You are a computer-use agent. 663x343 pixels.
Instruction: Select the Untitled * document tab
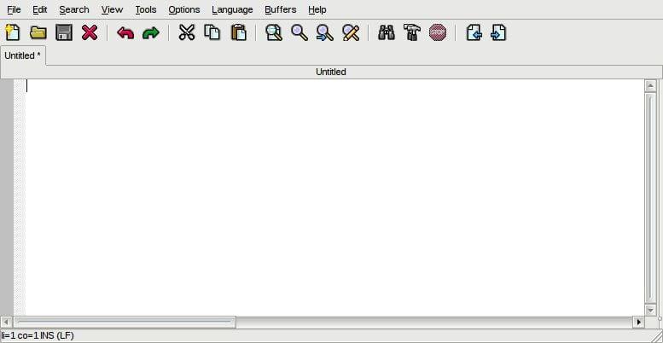pos(23,55)
